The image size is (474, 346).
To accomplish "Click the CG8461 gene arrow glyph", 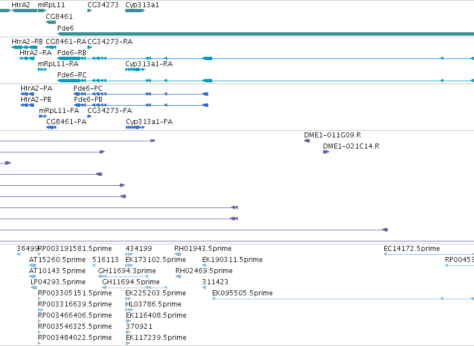I will point(51,22).
